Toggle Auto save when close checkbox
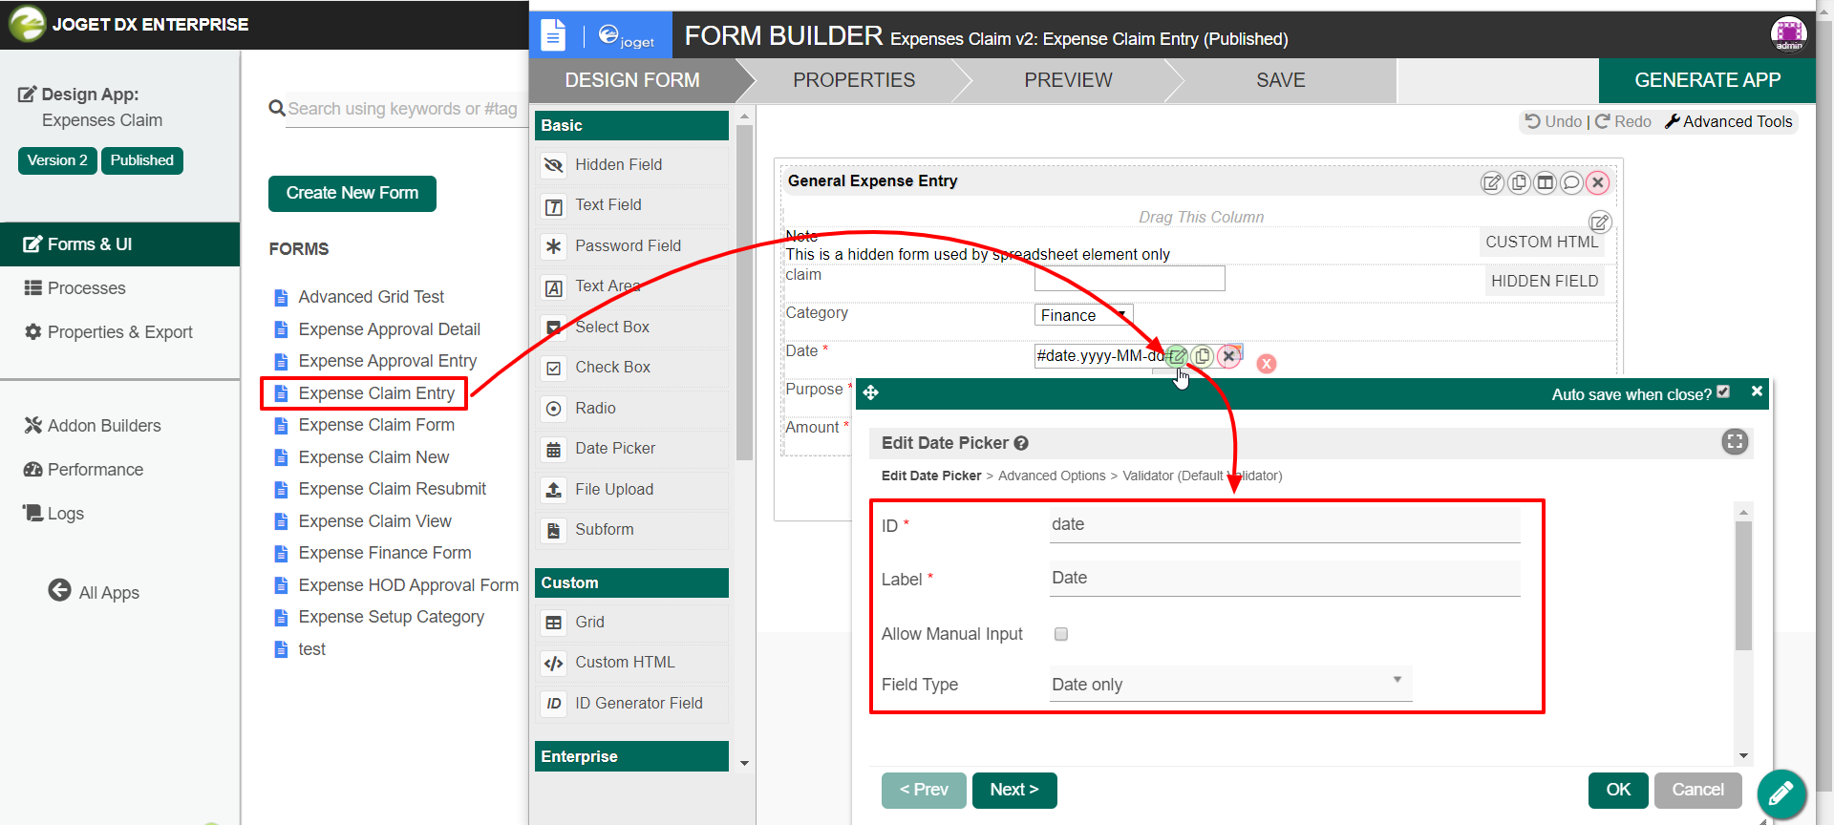Viewport: 1834px width, 825px height. point(1723,391)
